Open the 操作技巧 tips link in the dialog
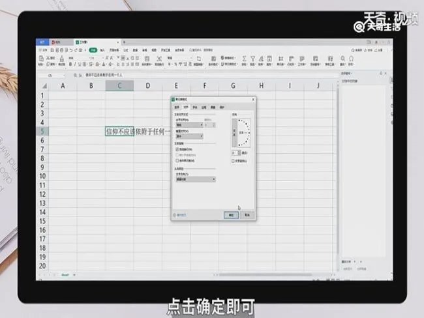 click(179, 215)
